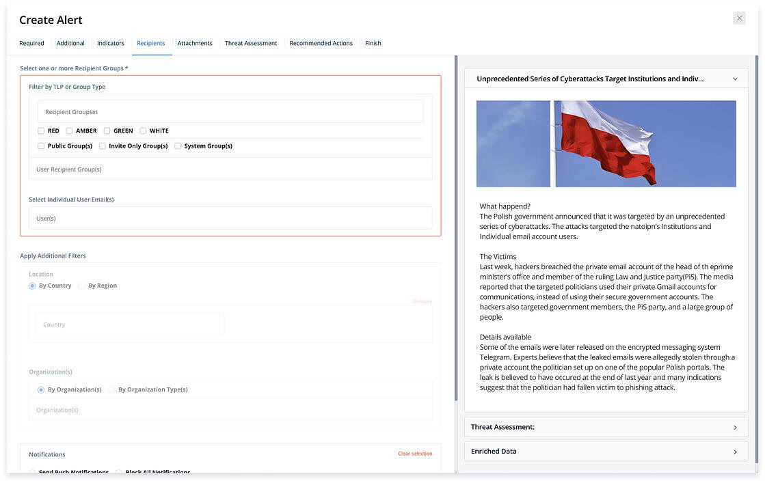This screenshot has width=765, height=483.
Task: Enable the Invite Only Group(s) checkbox
Action: tap(103, 146)
